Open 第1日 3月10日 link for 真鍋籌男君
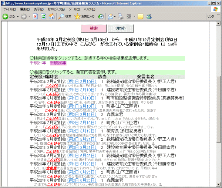The image size is (222, 188). (x=82, y=98)
